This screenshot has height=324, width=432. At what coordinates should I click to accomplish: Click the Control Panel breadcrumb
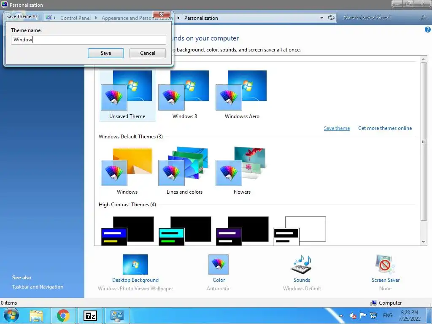click(76, 18)
